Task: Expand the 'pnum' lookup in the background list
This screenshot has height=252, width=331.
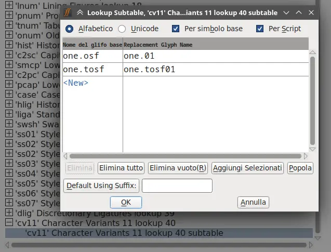Action: pos(9,15)
